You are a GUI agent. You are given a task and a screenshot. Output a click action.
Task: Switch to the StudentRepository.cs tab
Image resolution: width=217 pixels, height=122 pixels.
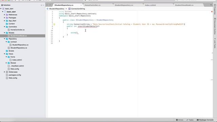(x=124, y=5)
